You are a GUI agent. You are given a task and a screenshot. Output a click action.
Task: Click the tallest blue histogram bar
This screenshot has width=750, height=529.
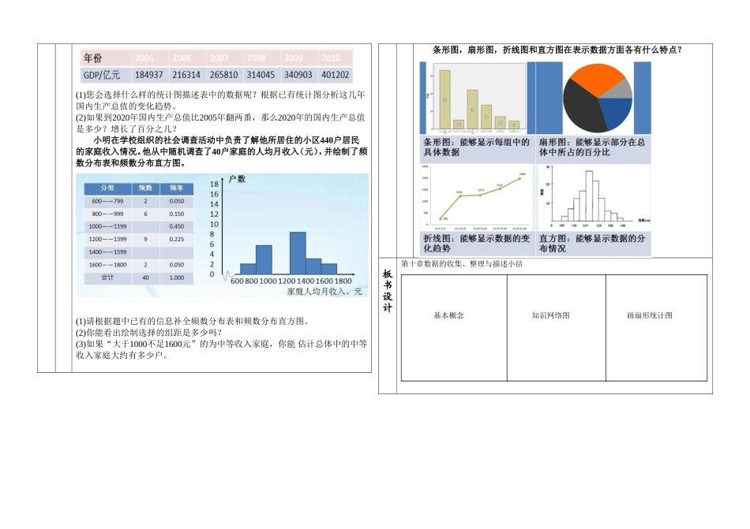coord(298,253)
